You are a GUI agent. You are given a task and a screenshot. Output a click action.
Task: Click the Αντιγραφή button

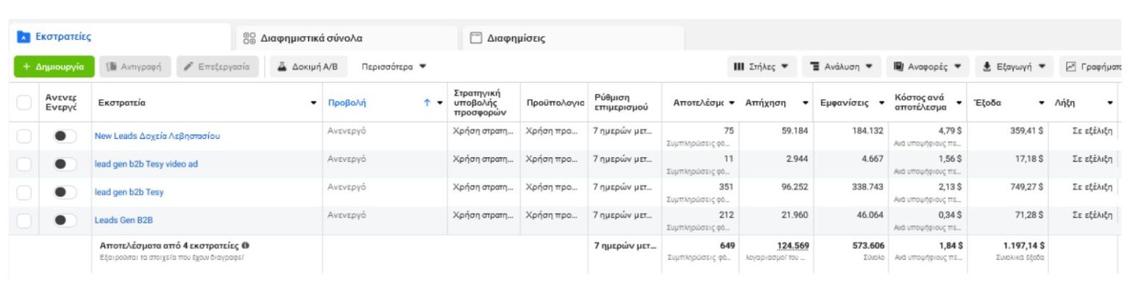(x=135, y=67)
